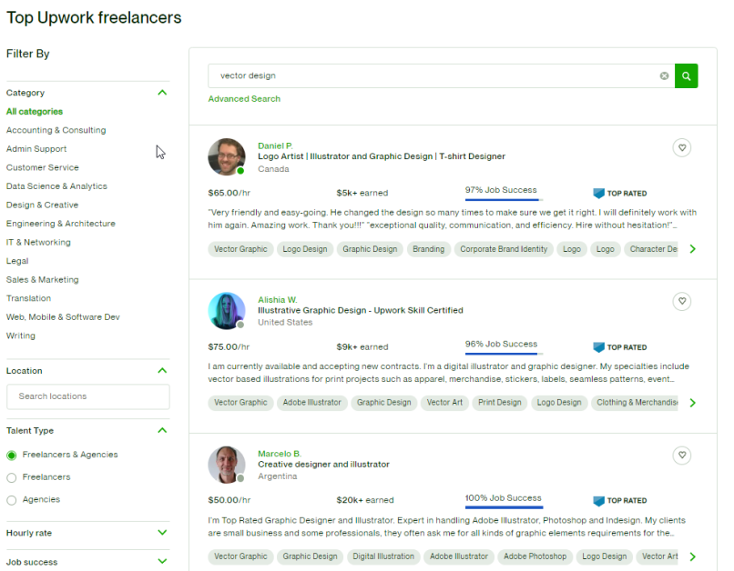Click the green search magnifier button
This screenshot has width=734, height=571.
(x=687, y=76)
